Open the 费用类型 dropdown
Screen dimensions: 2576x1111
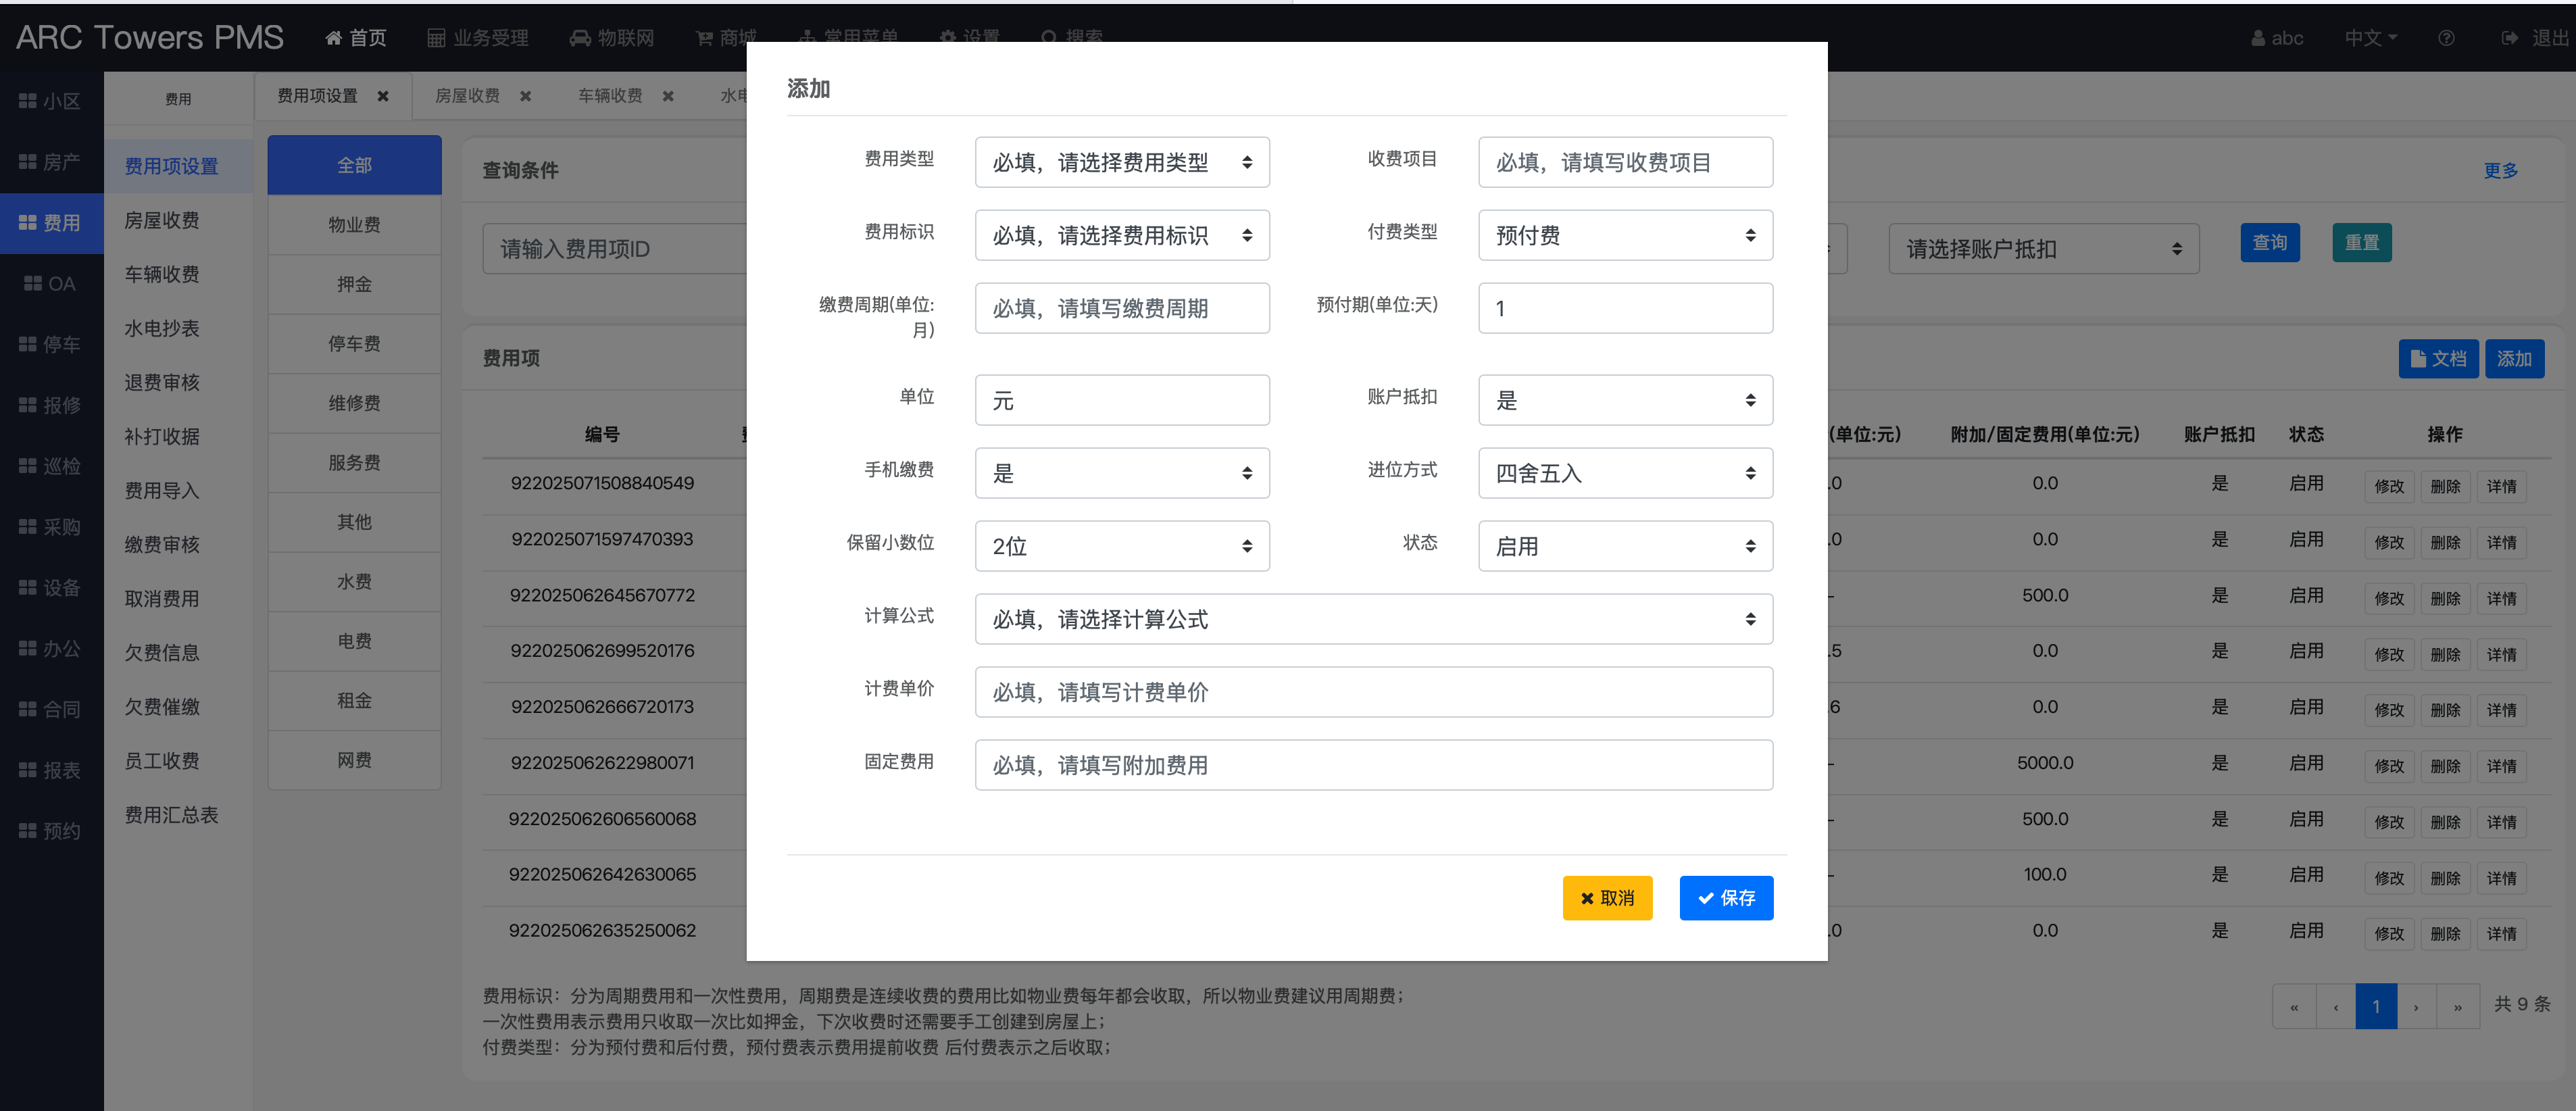1121,162
